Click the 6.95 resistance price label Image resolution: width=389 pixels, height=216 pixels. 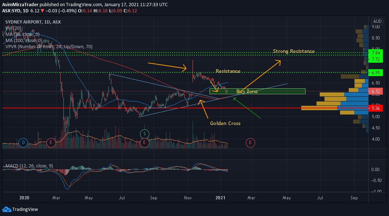click(x=376, y=72)
